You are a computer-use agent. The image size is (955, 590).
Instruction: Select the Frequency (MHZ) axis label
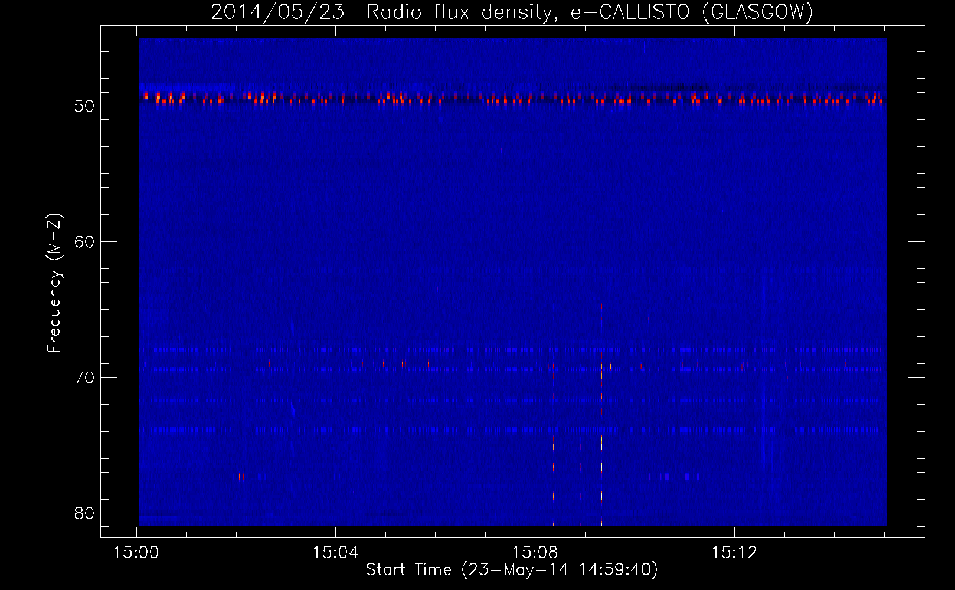click(x=54, y=283)
